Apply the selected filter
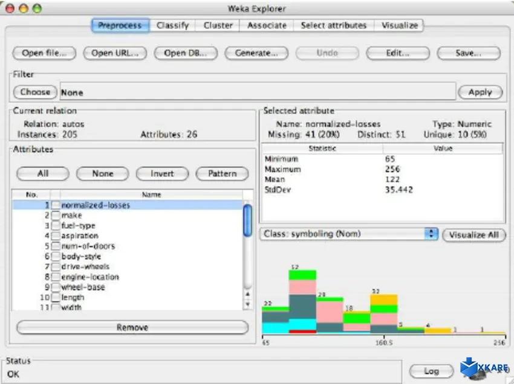The height and width of the screenshot is (384, 514). click(480, 92)
